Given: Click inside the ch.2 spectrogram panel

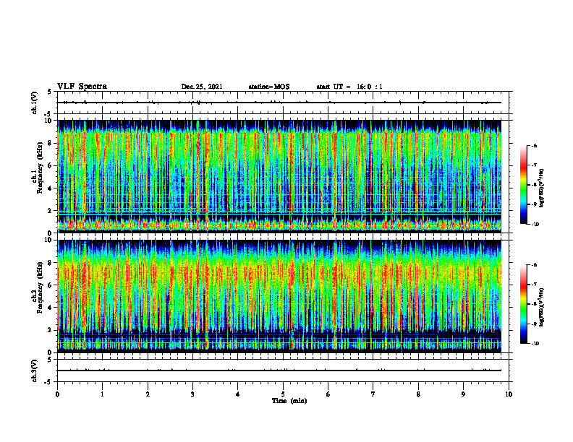Looking at the screenshot, I should tap(279, 296).
